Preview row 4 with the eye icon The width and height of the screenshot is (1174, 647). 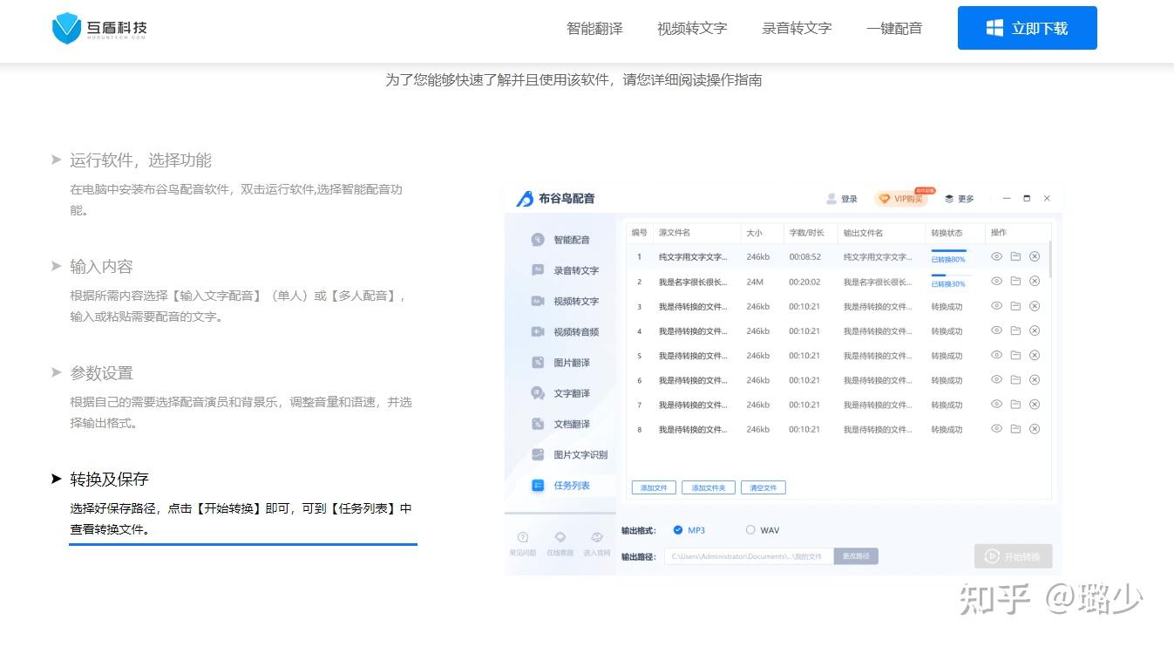(996, 330)
